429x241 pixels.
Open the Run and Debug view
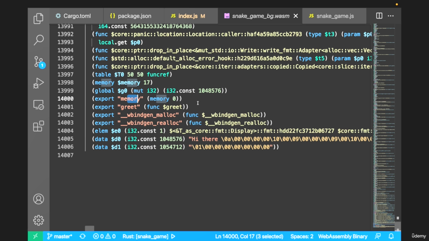pos(39,83)
